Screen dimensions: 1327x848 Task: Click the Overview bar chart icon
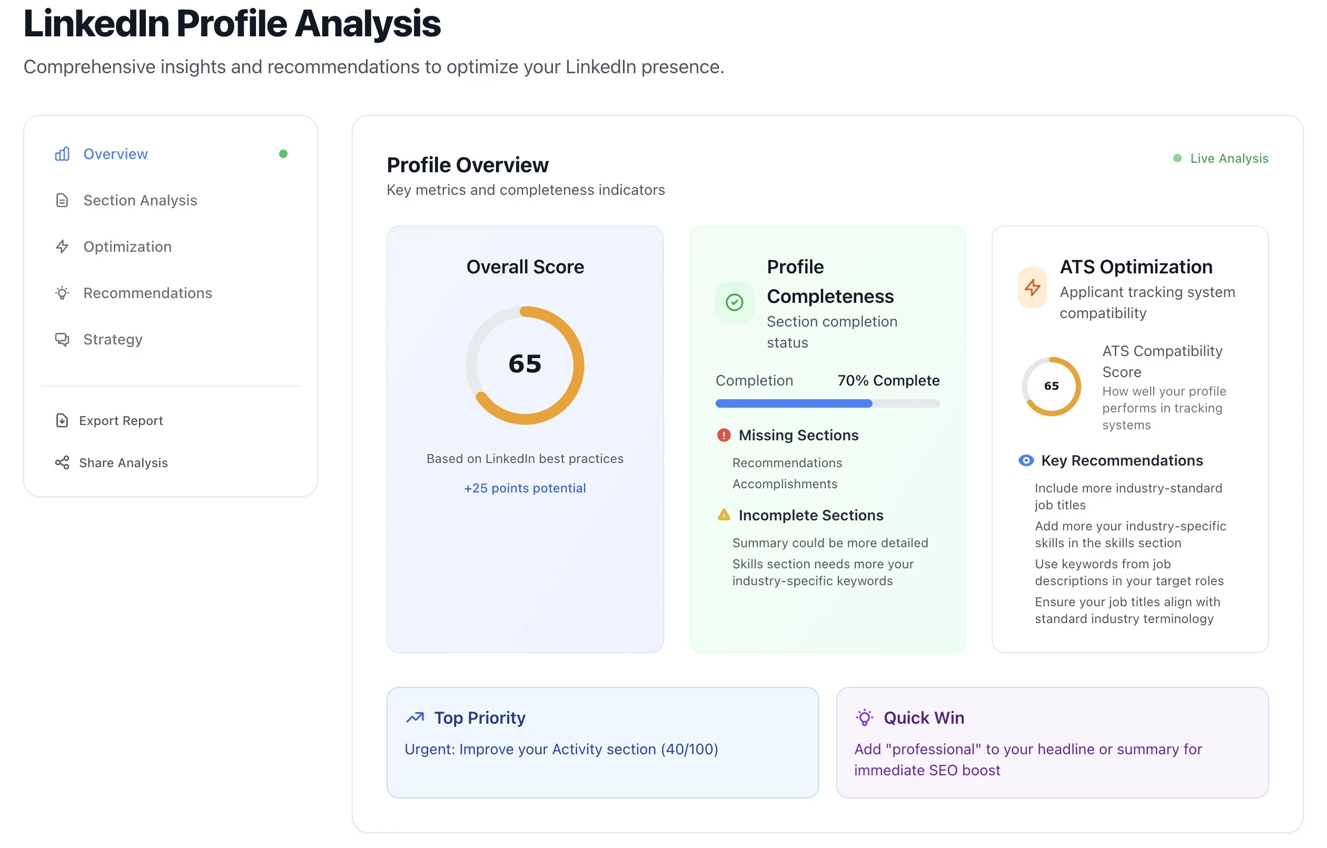[x=62, y=154]
